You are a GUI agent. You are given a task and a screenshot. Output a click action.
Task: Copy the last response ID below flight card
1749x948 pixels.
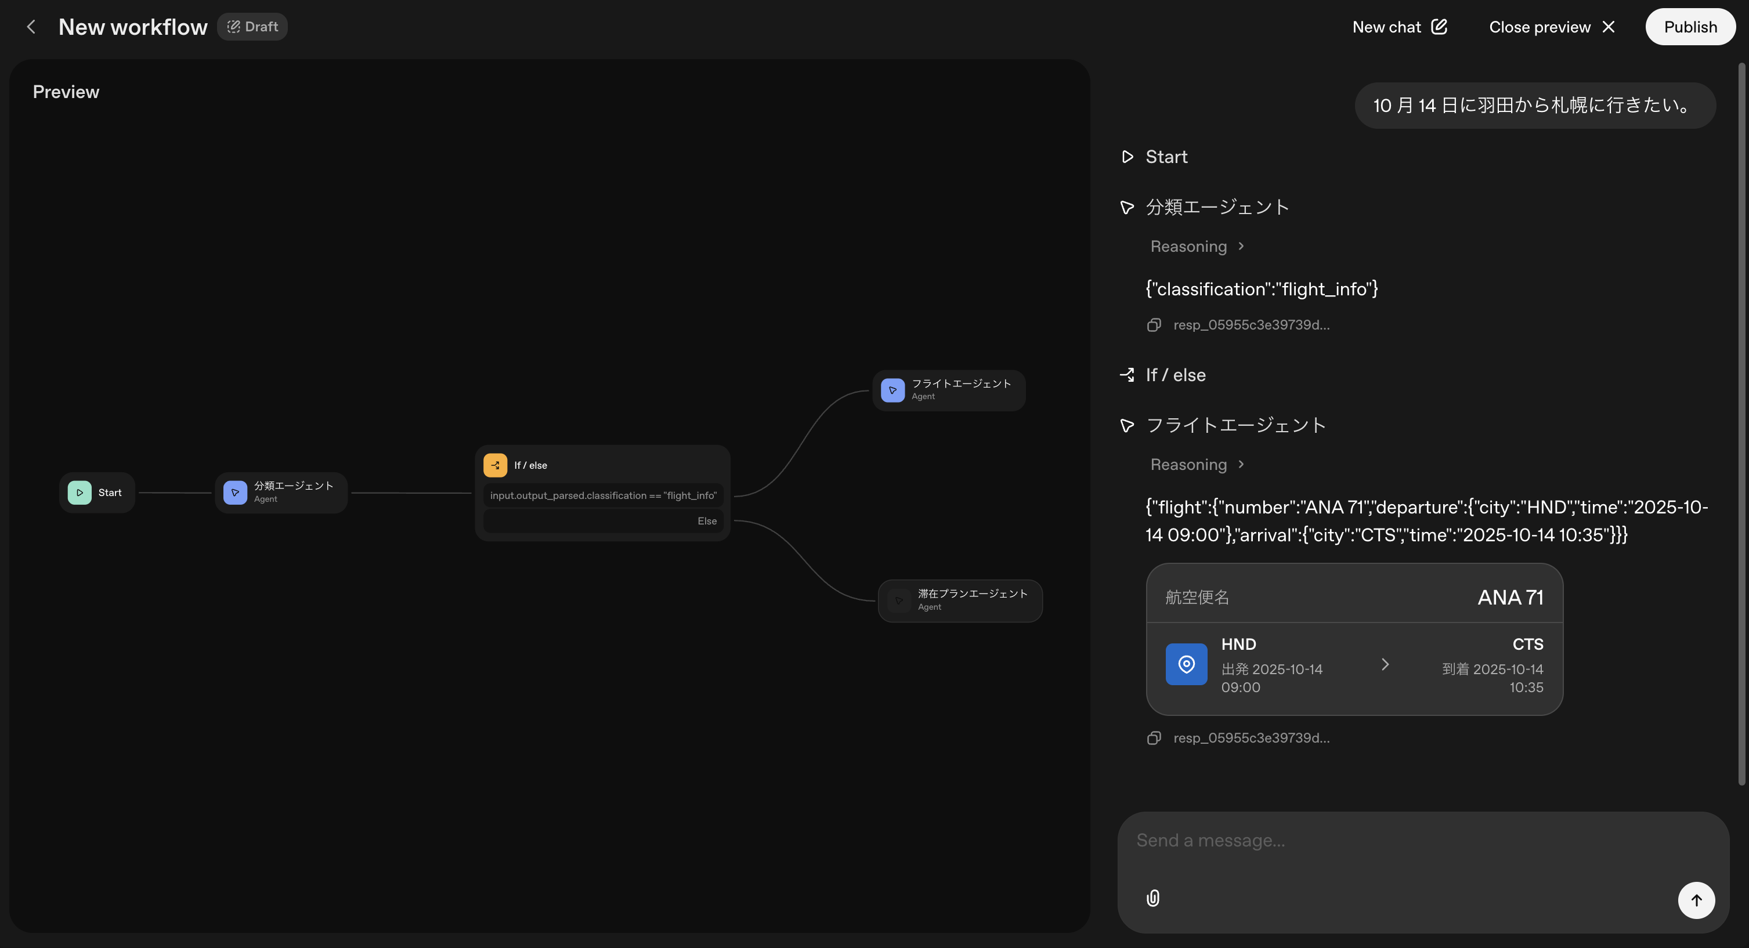coord(1154,737)
